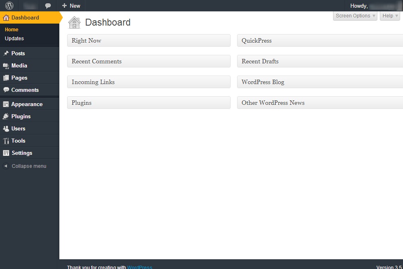403x269 pixels.
Task: Click the Settings sliders icon
Action: [6, 153]
